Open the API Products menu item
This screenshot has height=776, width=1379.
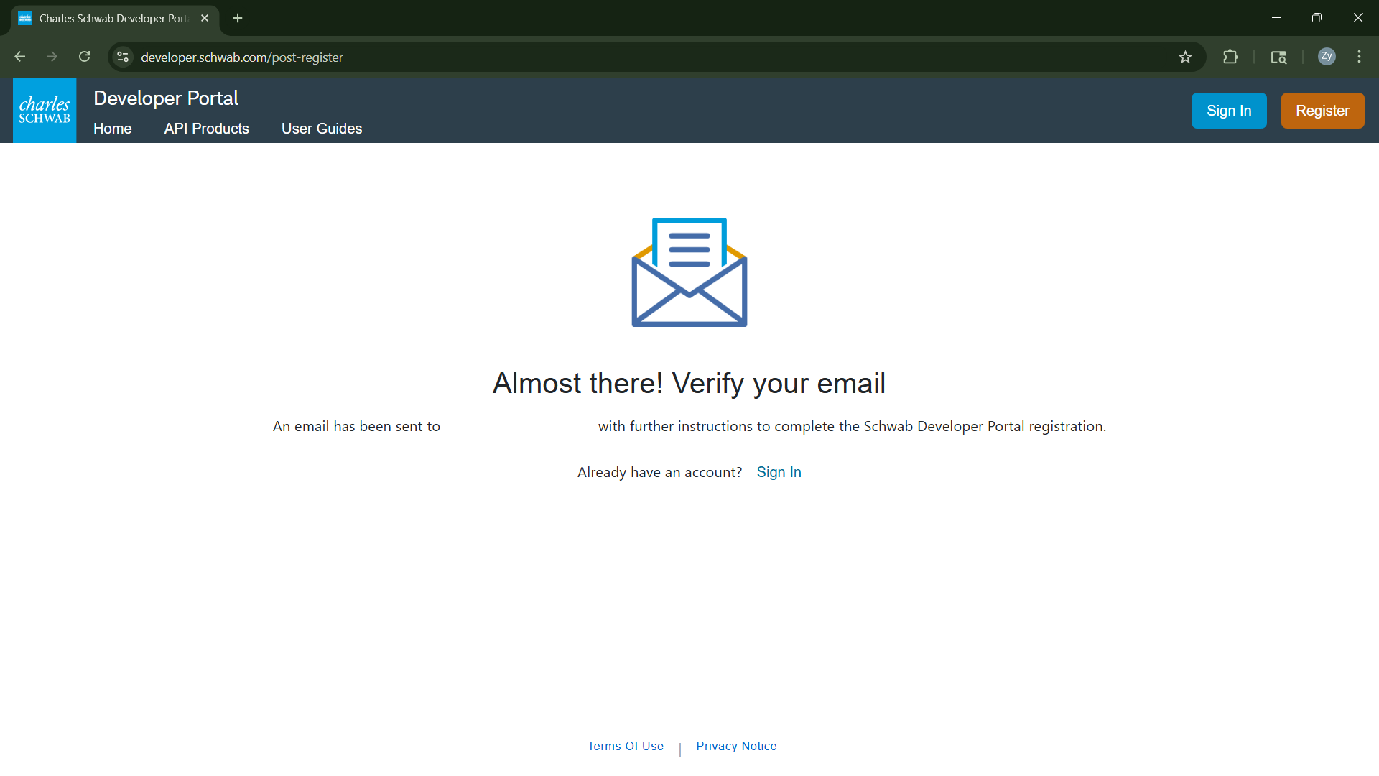(206, 129)
